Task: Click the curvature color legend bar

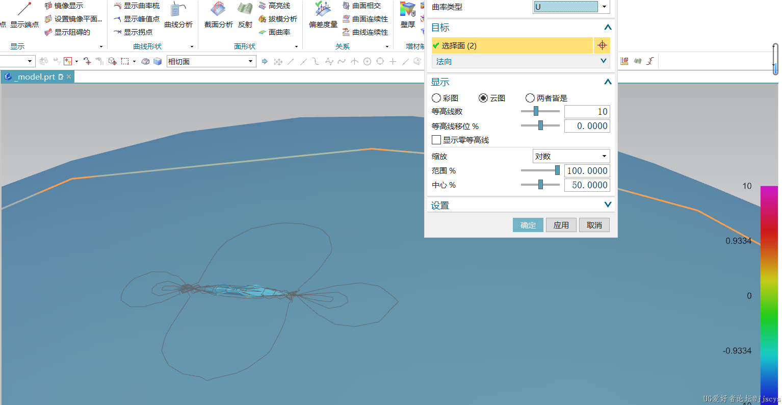Action: coord(769,295)
